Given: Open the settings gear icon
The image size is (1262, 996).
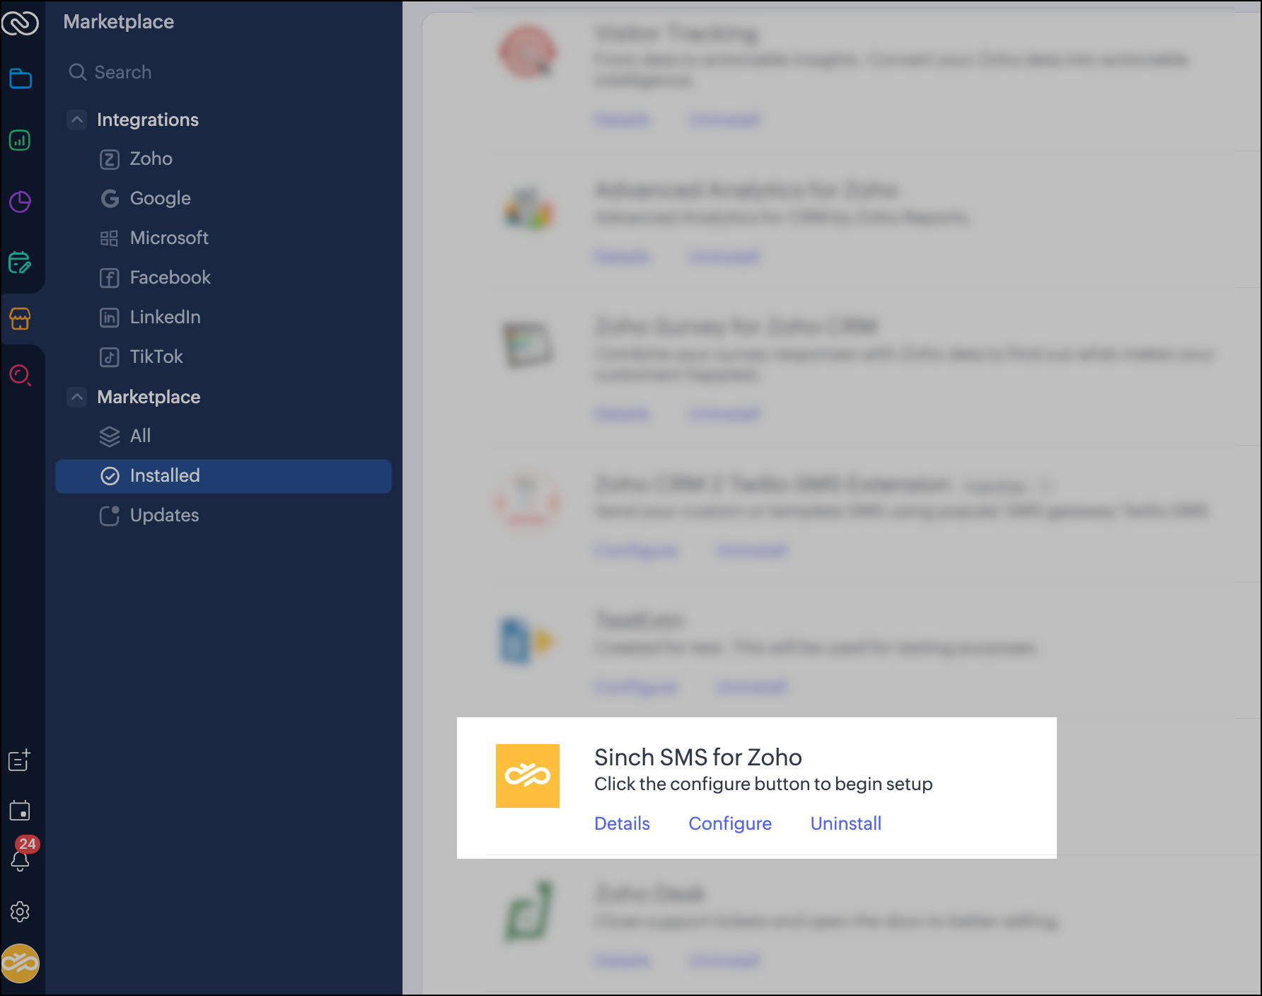Looking at the screenshot, I should pyautogui.click(x=20, y=912).
